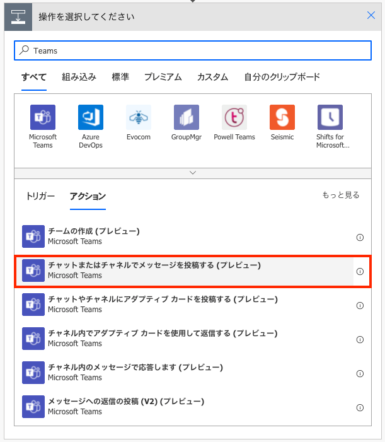Click Teams icon of チャネル内のメッセージで応答します row
Image resolution: width=385 pixels, height=442 pixels.
tap(33, 373)
